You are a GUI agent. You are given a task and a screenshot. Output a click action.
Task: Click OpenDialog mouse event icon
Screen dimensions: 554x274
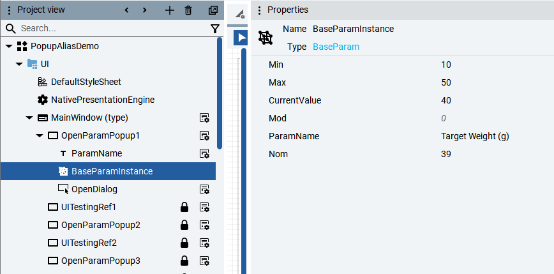63,189
